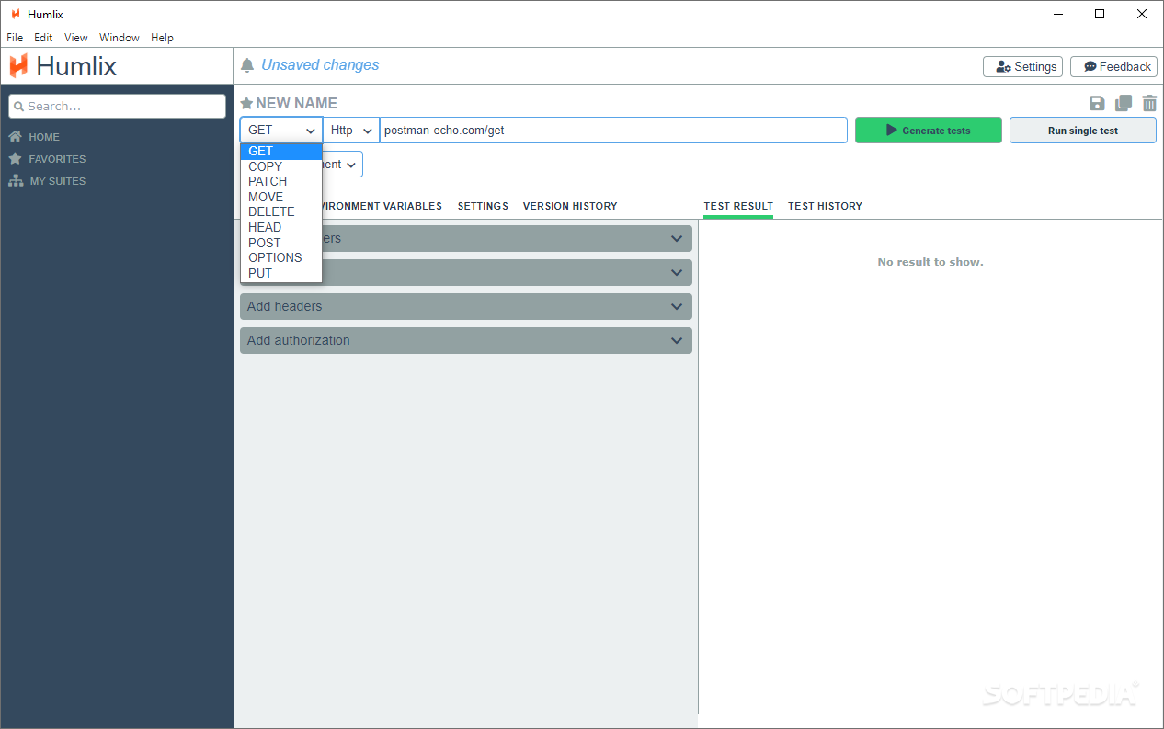The width and height of the screenshot is (1164, 729).
Task: Switch to Environment Variables tab
Action: pos(382,206)
